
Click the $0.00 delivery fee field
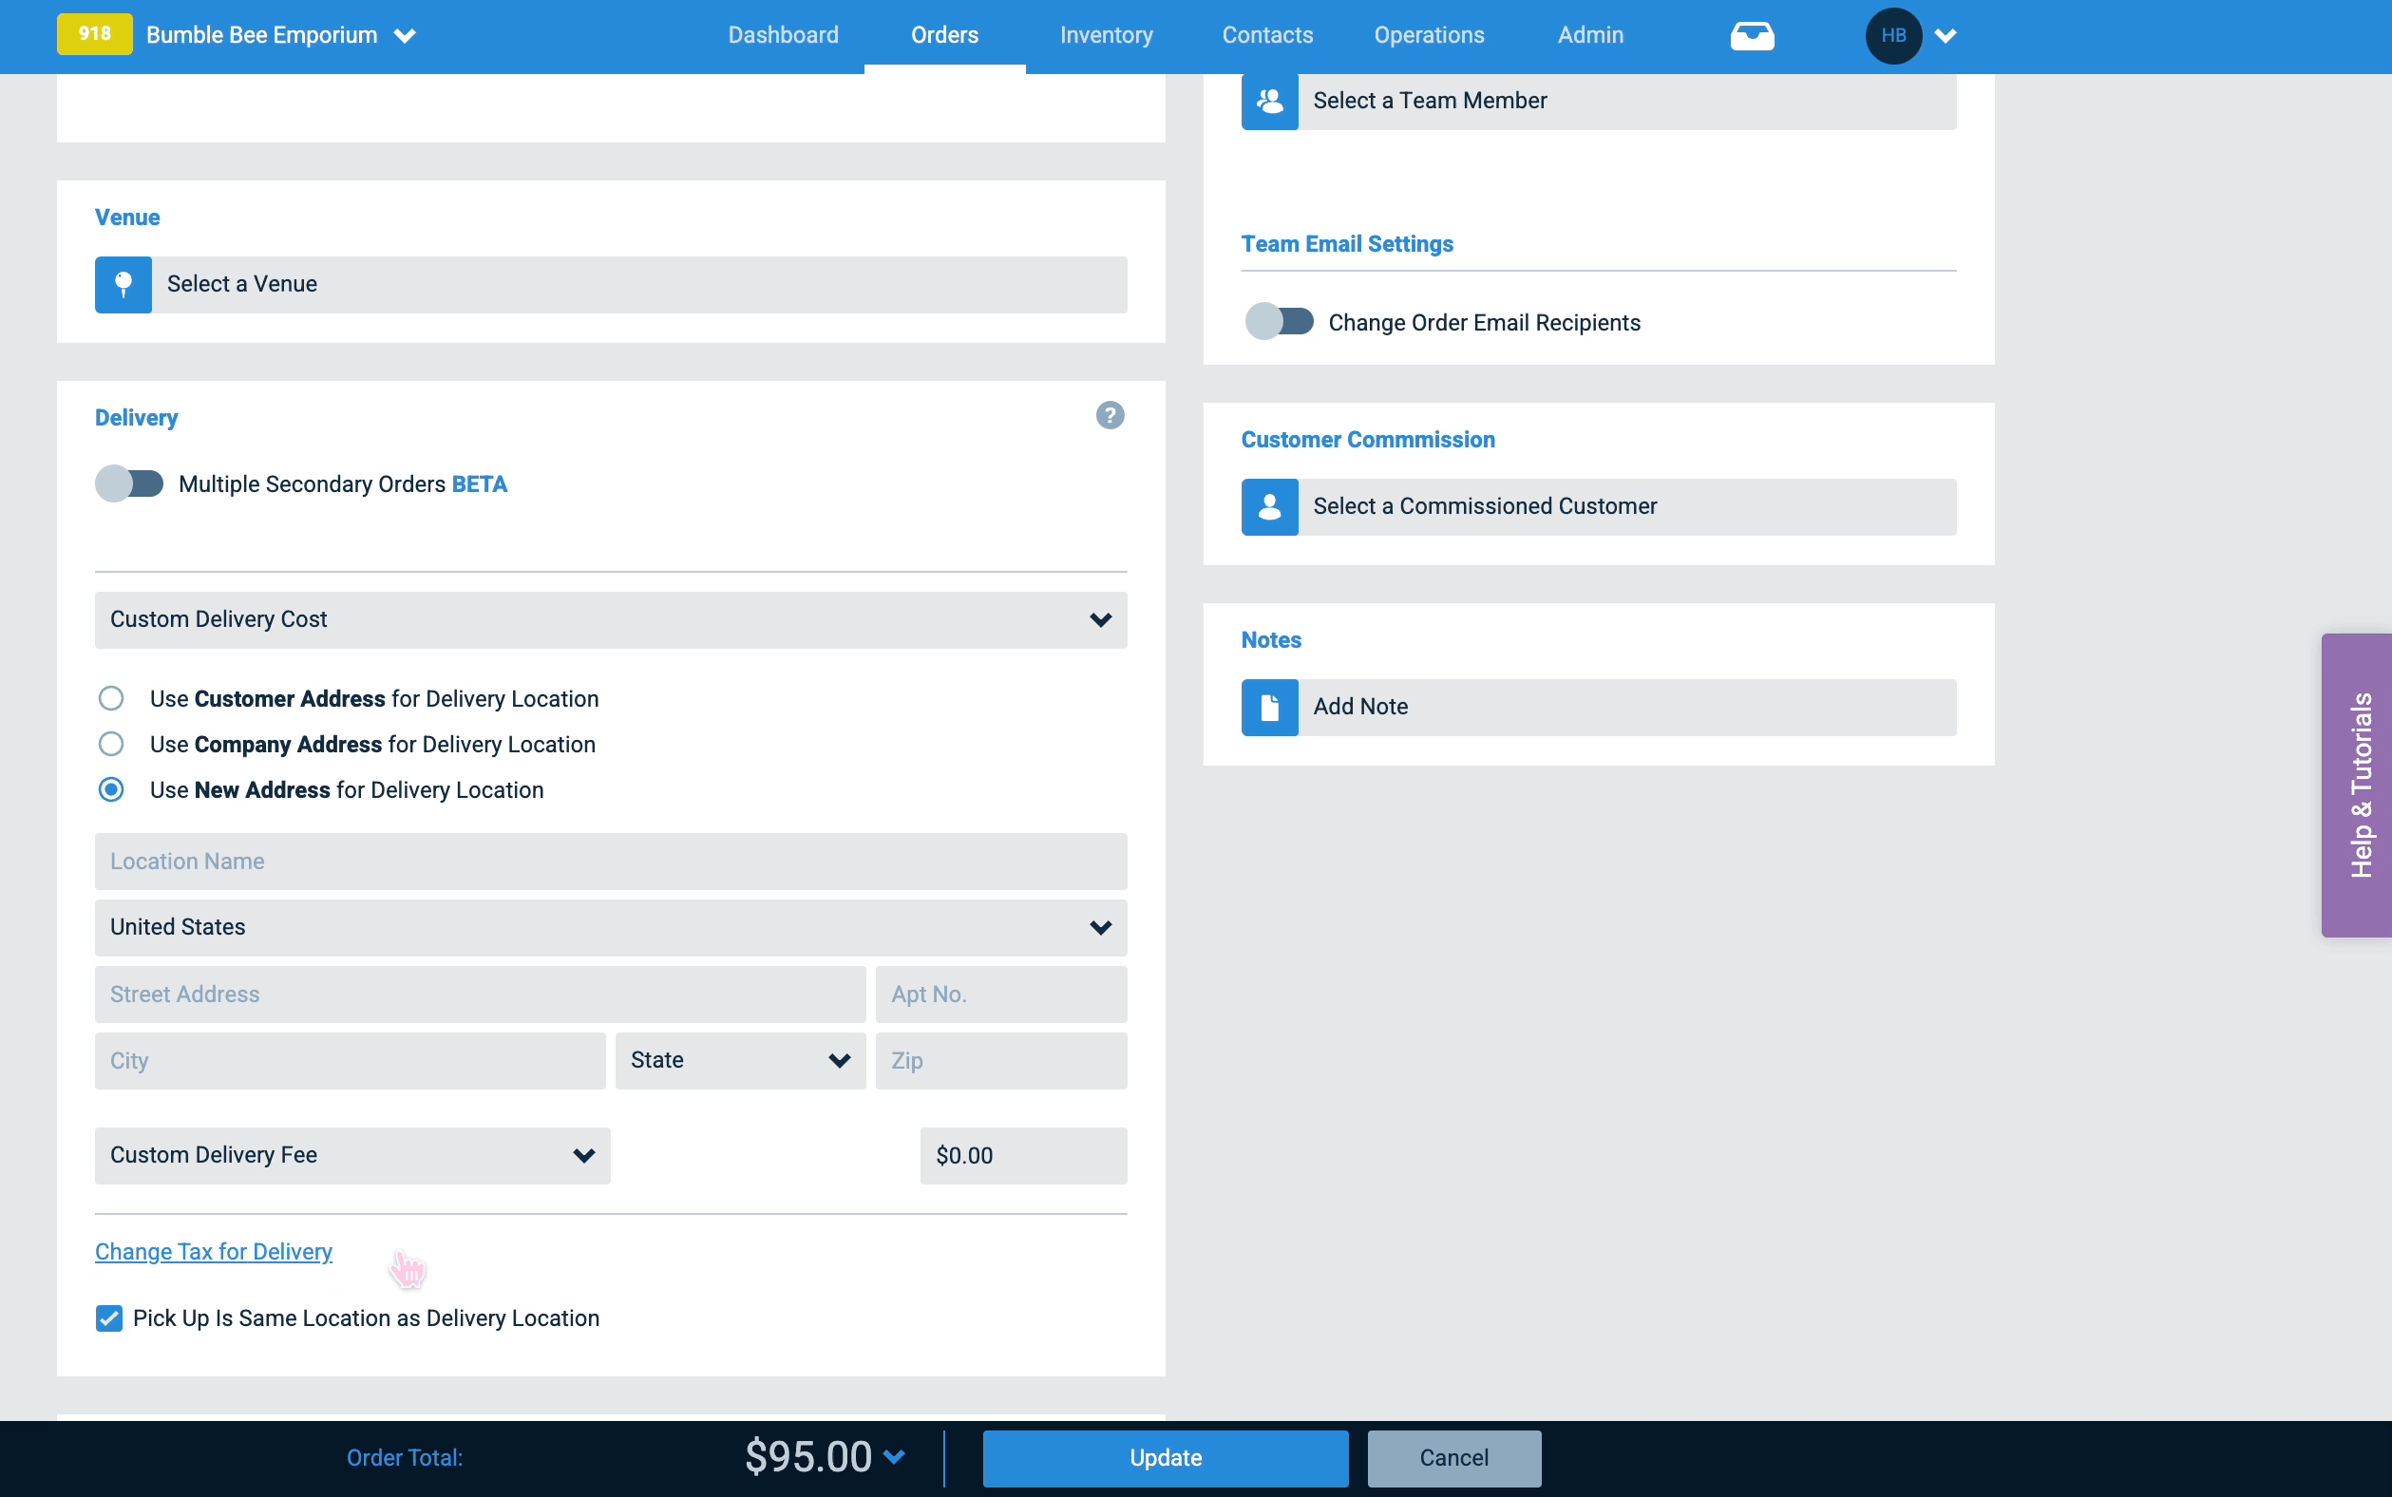1024,1155
